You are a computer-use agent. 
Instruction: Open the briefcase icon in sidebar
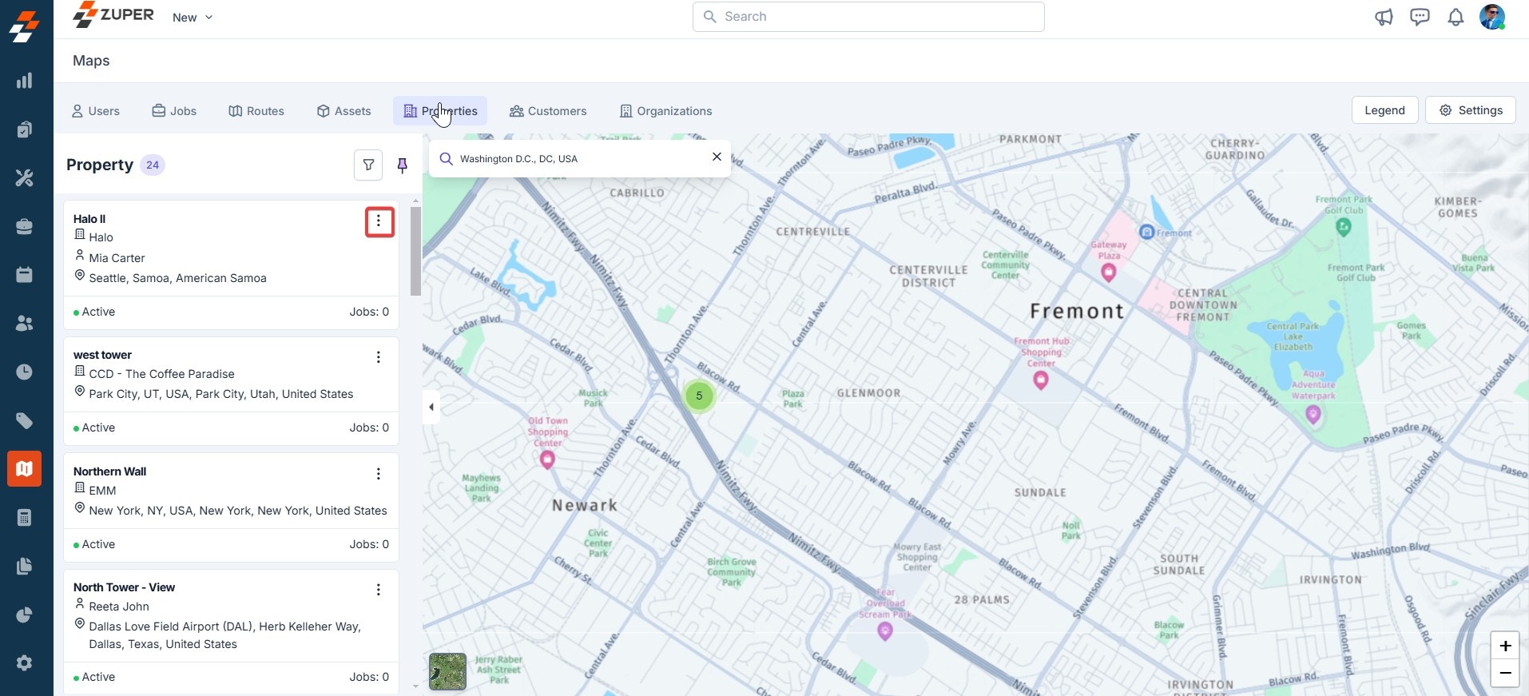25,226
